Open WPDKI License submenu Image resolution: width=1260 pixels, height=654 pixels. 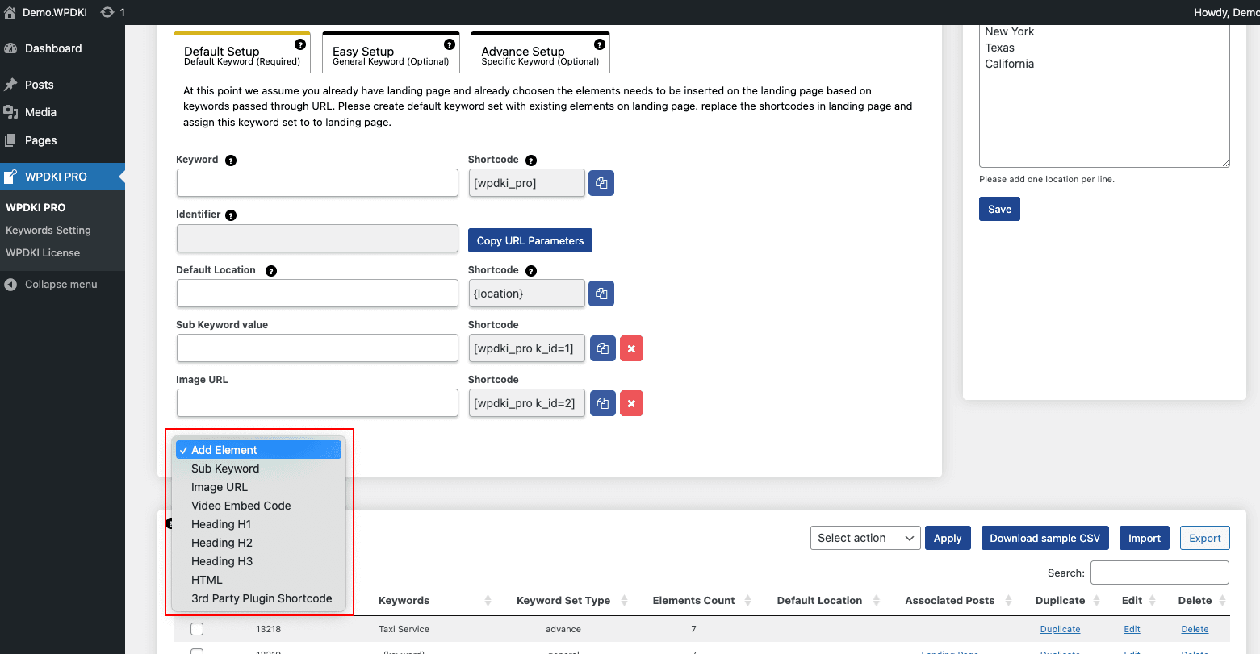tap(43, 252)
